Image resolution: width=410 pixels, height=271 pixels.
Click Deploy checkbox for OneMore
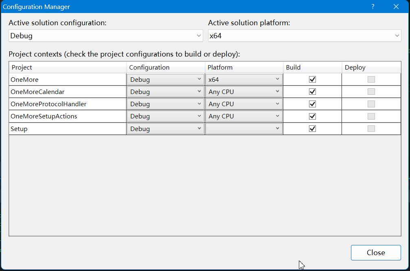pyautogui.click(x=371, y=79)
